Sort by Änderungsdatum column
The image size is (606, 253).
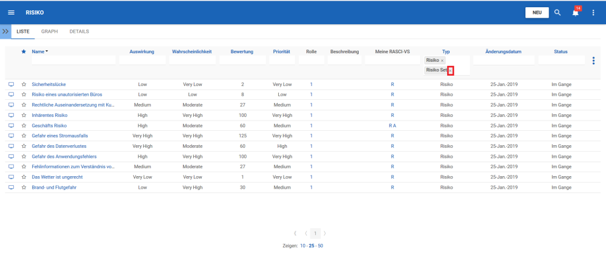[504, 51]
